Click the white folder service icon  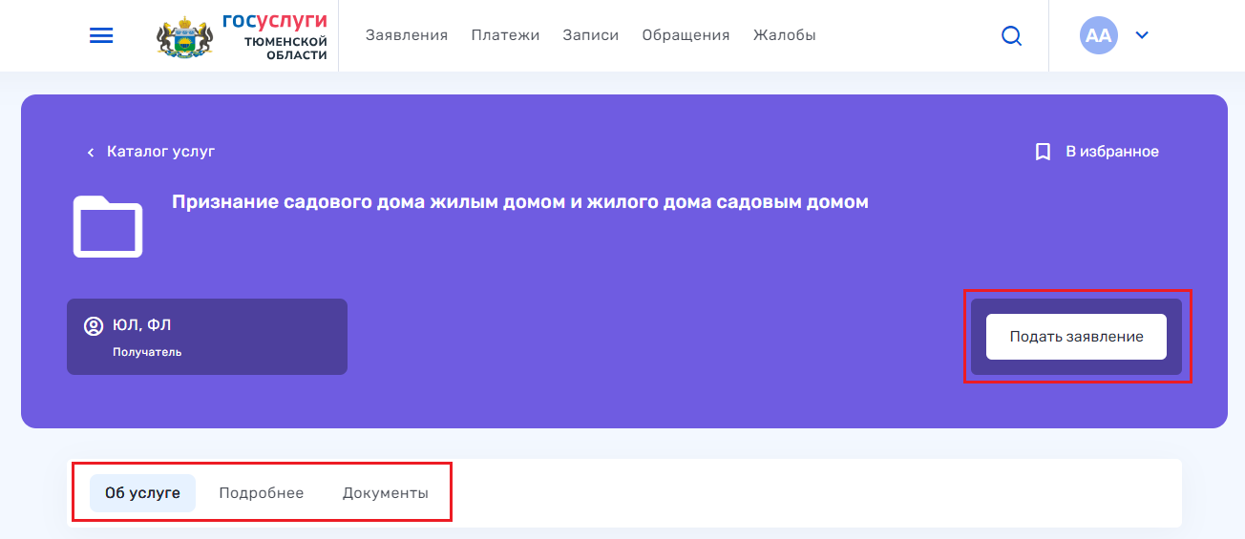[x=108, y=227]
